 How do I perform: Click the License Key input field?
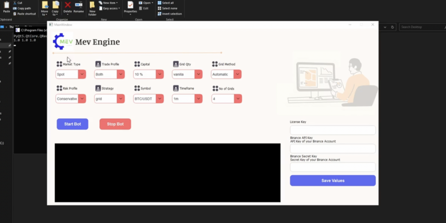[x=333, y=130]
